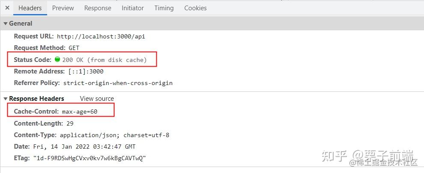Select the Content-Type header value
Screen dimensions: 424x173
tap(114, 135)
